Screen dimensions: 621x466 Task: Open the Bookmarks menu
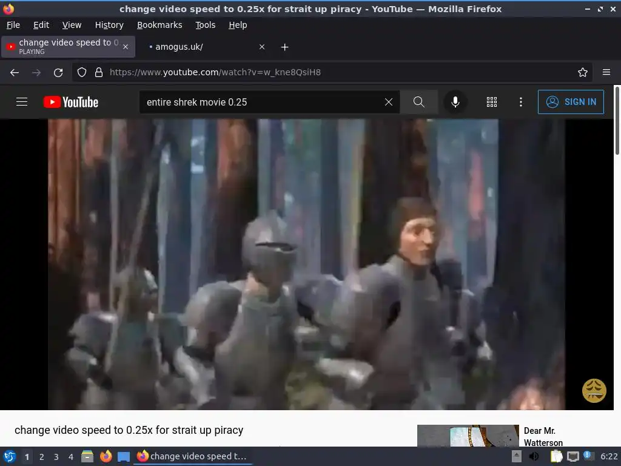click(x=159, y=25)
